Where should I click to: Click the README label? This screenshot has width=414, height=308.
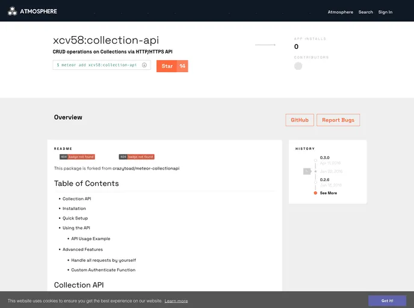tap(63, 149)
